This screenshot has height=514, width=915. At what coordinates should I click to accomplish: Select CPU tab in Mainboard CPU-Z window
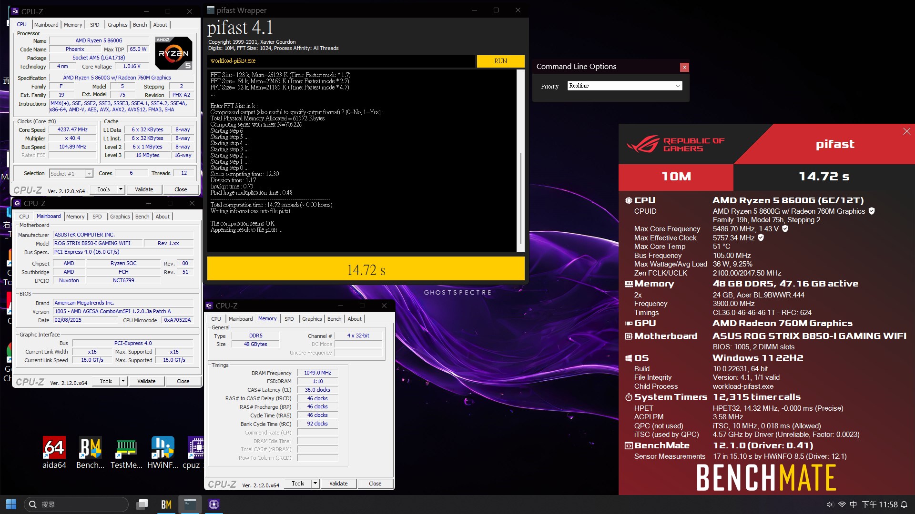pyautogui.click(x=24, y=217)
